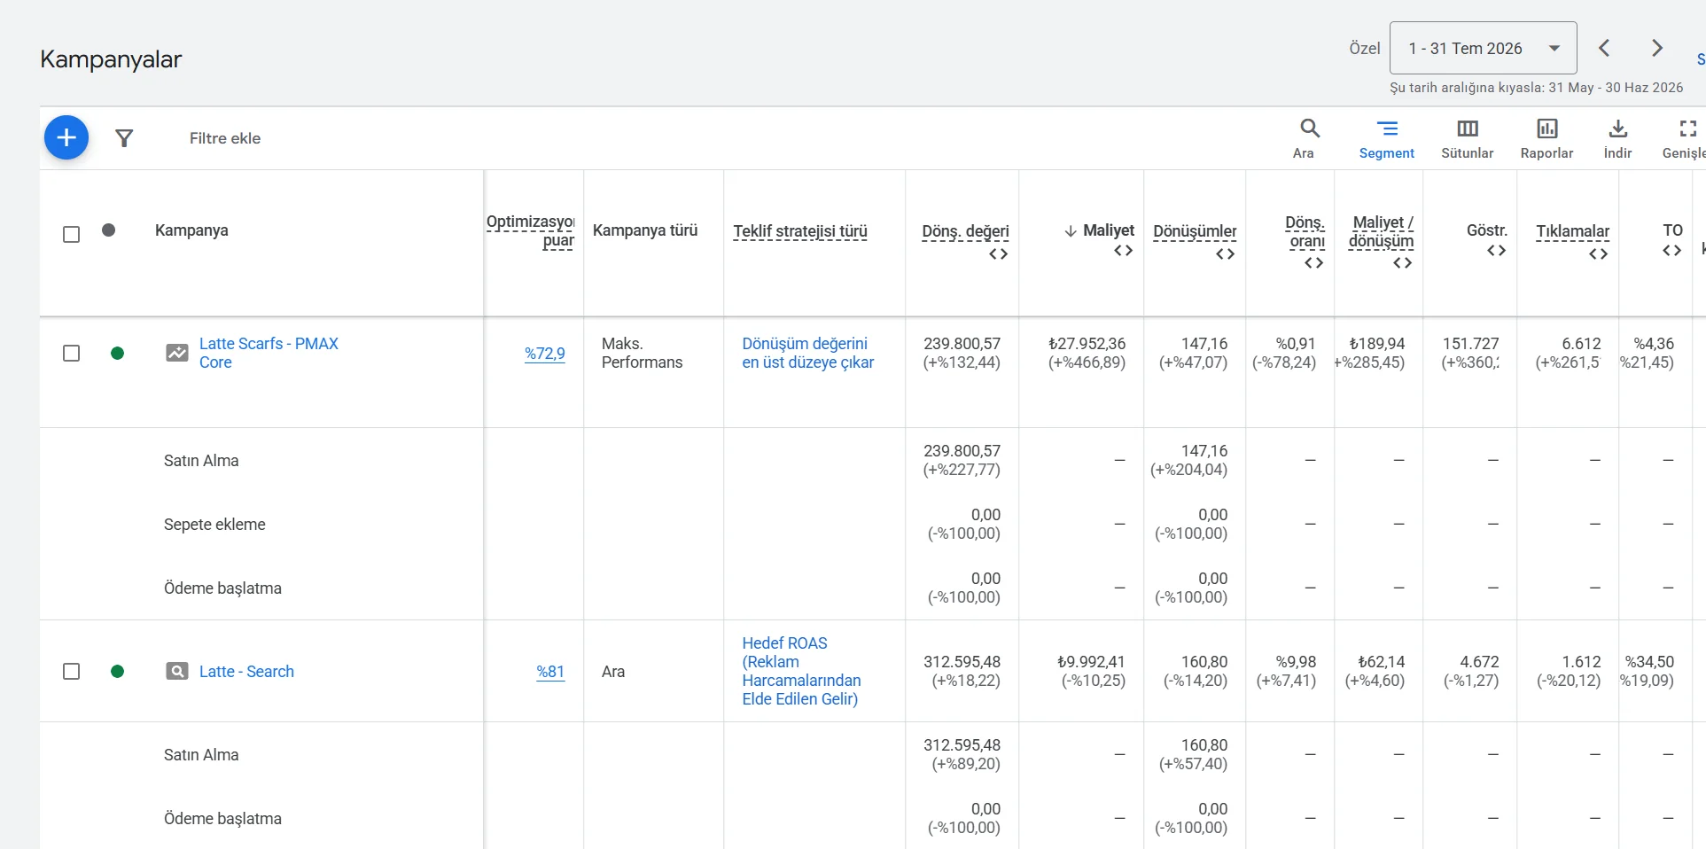Download the table with İndir
Screen dimensions: 1706x849
(x=1618, y=139)
